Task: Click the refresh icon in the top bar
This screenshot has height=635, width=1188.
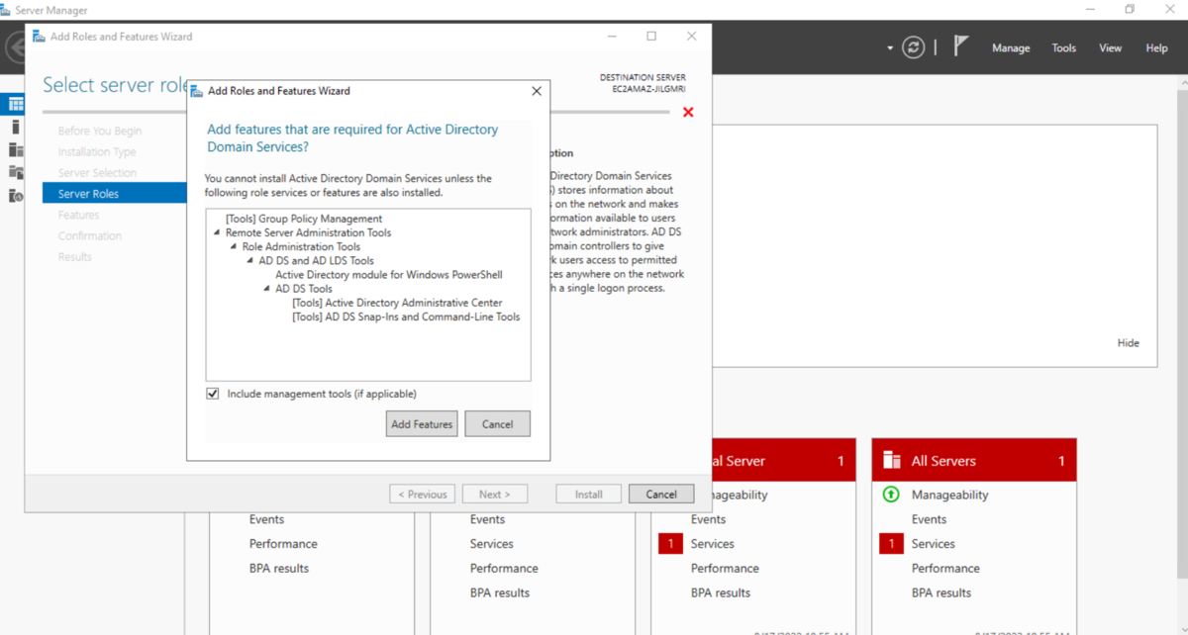Action: coord(912,46)
